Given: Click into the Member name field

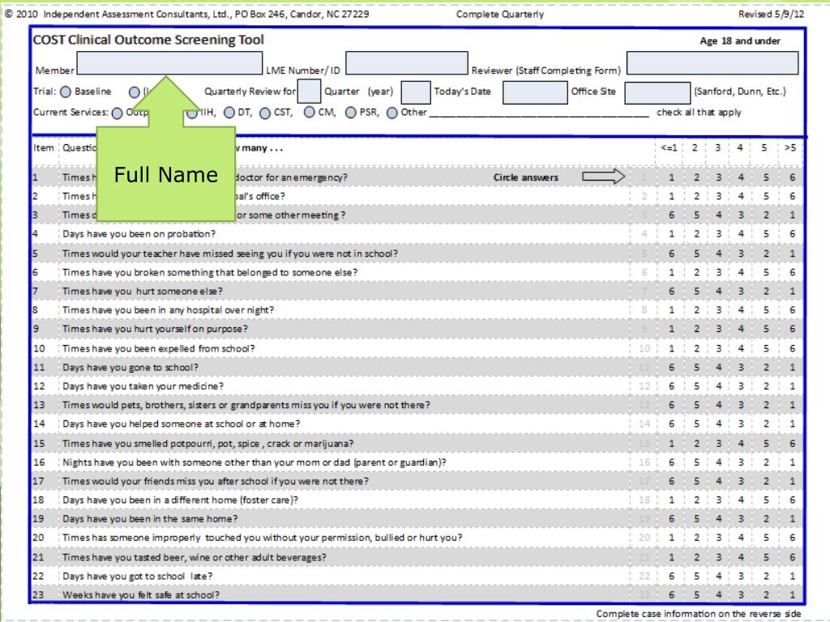Looking at the screenshot, I should tap(169, 63).
